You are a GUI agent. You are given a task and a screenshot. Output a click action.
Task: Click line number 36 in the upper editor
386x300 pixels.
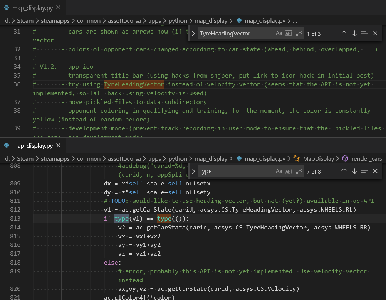[17, 84]
